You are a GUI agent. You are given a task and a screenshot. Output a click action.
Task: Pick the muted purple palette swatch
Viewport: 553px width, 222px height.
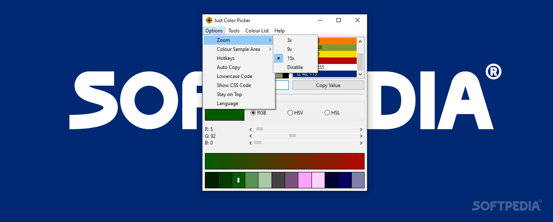[x=291, y=180]
